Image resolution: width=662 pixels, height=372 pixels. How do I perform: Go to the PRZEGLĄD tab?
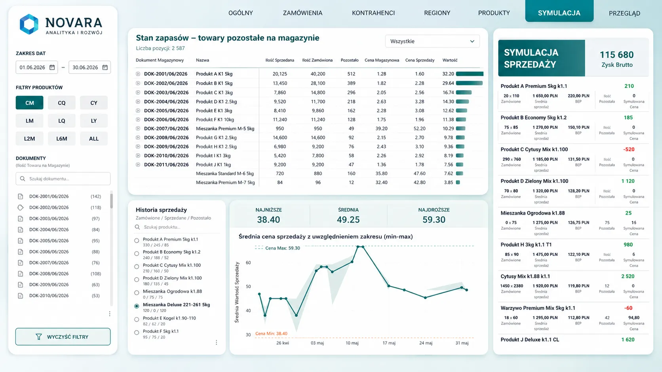point(624,13)
